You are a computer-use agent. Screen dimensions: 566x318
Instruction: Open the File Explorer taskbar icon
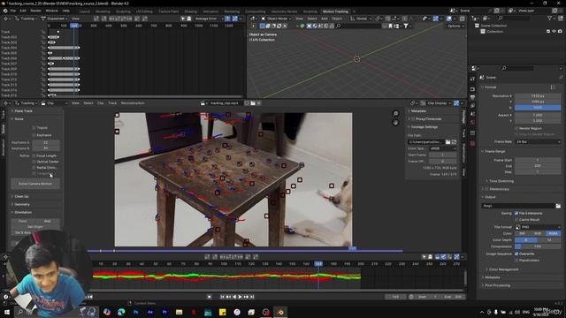(x=179, y=312)
